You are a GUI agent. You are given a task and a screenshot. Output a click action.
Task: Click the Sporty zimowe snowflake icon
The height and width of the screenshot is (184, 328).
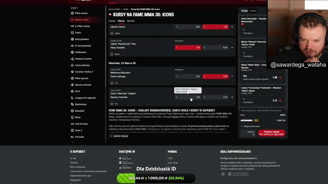coord(72,85)
